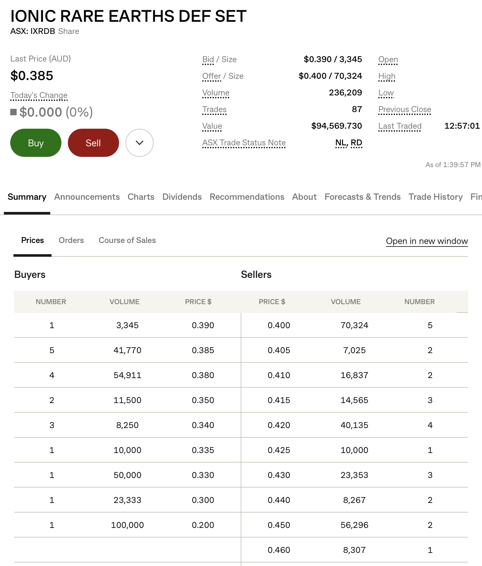Click the NL trade status code

pos(341,143)
